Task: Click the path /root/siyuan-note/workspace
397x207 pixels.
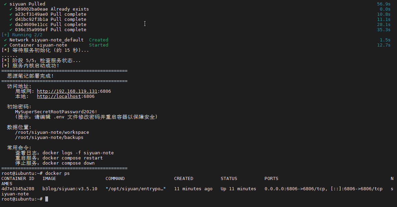Action: pyautogui.click(x=52, y=132)
